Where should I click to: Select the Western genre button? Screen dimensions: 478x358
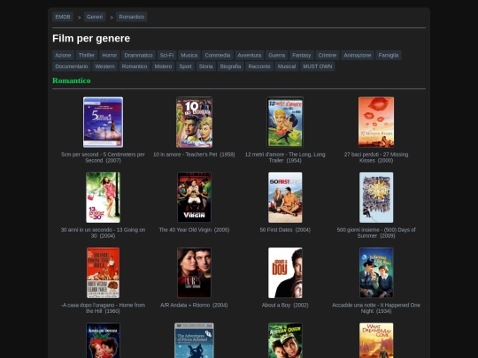pyautogui.click(x=104, y=66)
